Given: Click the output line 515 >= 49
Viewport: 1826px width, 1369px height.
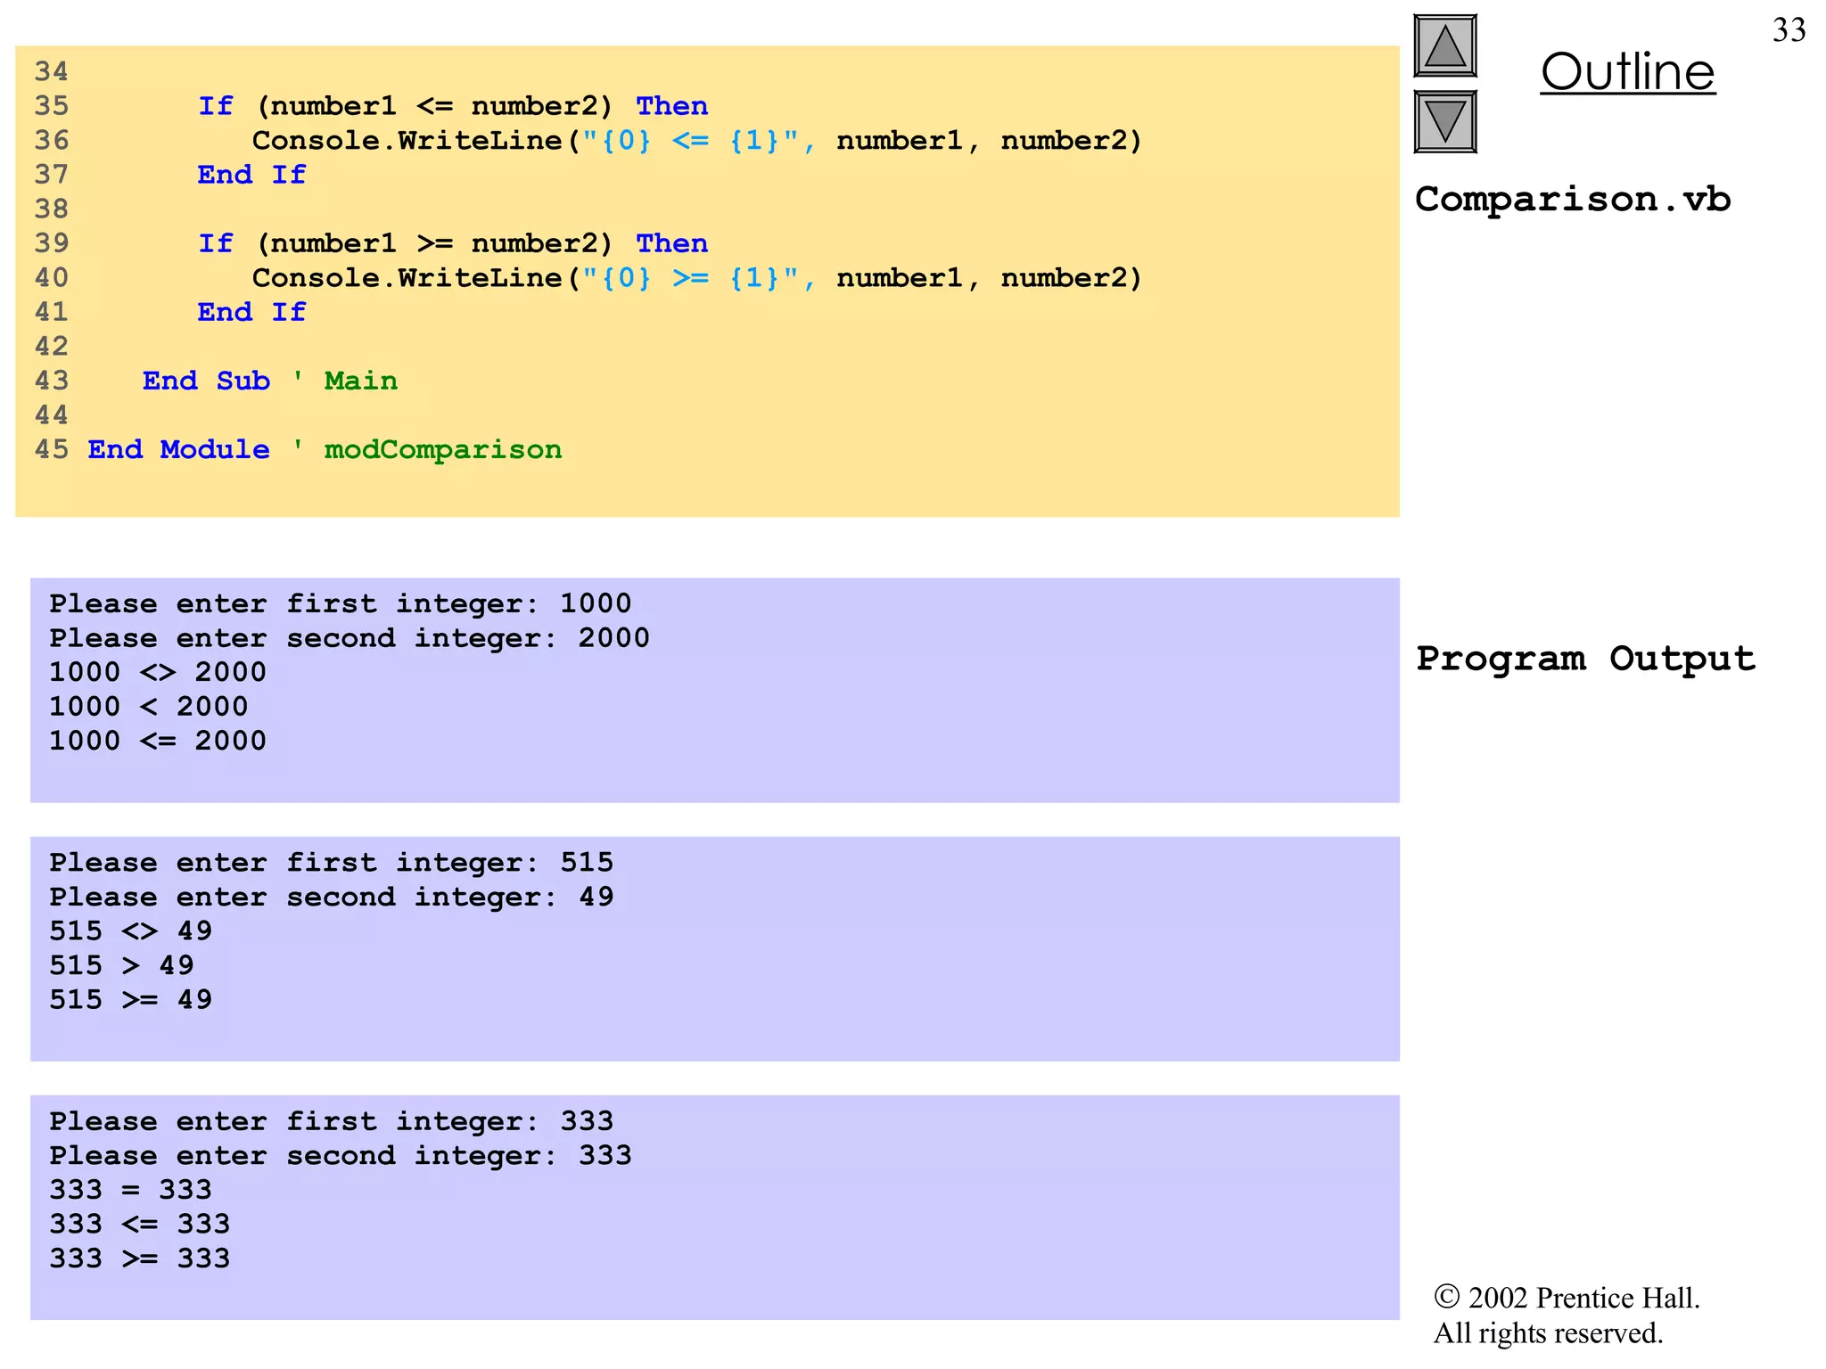Looking at the screenshot, I should 131,999.
